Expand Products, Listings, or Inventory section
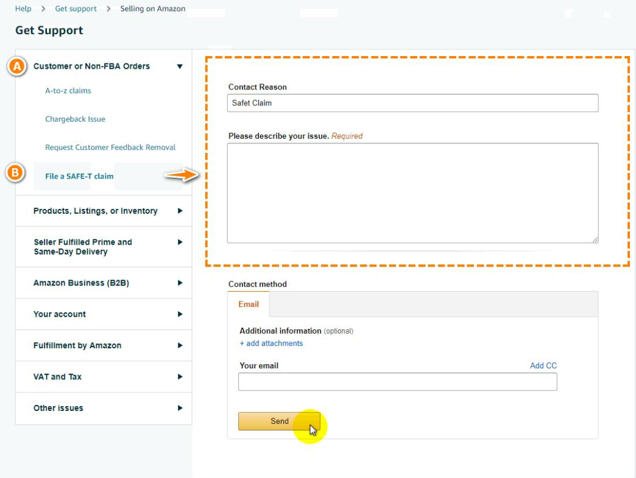The width and height of the screenshot is (636, 478). tap(104, 211)
